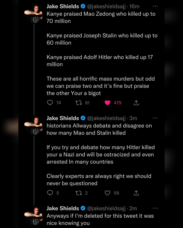183x228 pixels.
Task: Click verified badge on the third tweet
Action: [x=83, y=208]
